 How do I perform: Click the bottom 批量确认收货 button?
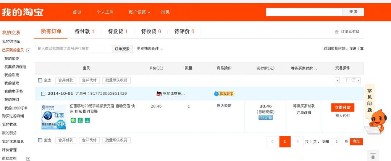click(x=116, y=140)
